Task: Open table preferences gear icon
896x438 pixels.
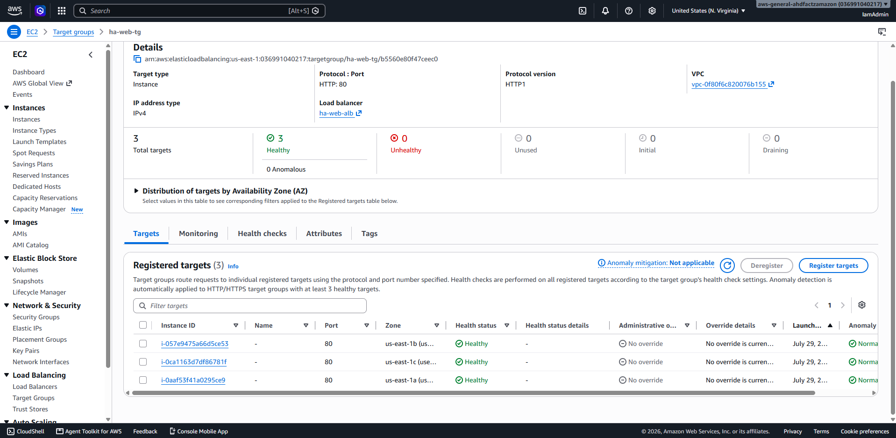Action: click(862, 305)
